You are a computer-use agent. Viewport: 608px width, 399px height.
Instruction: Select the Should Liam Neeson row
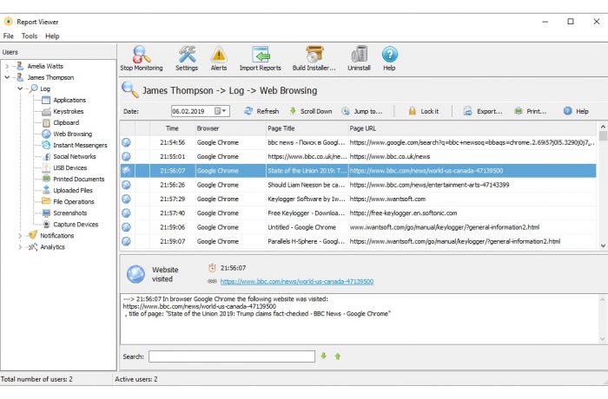point(358,185)
